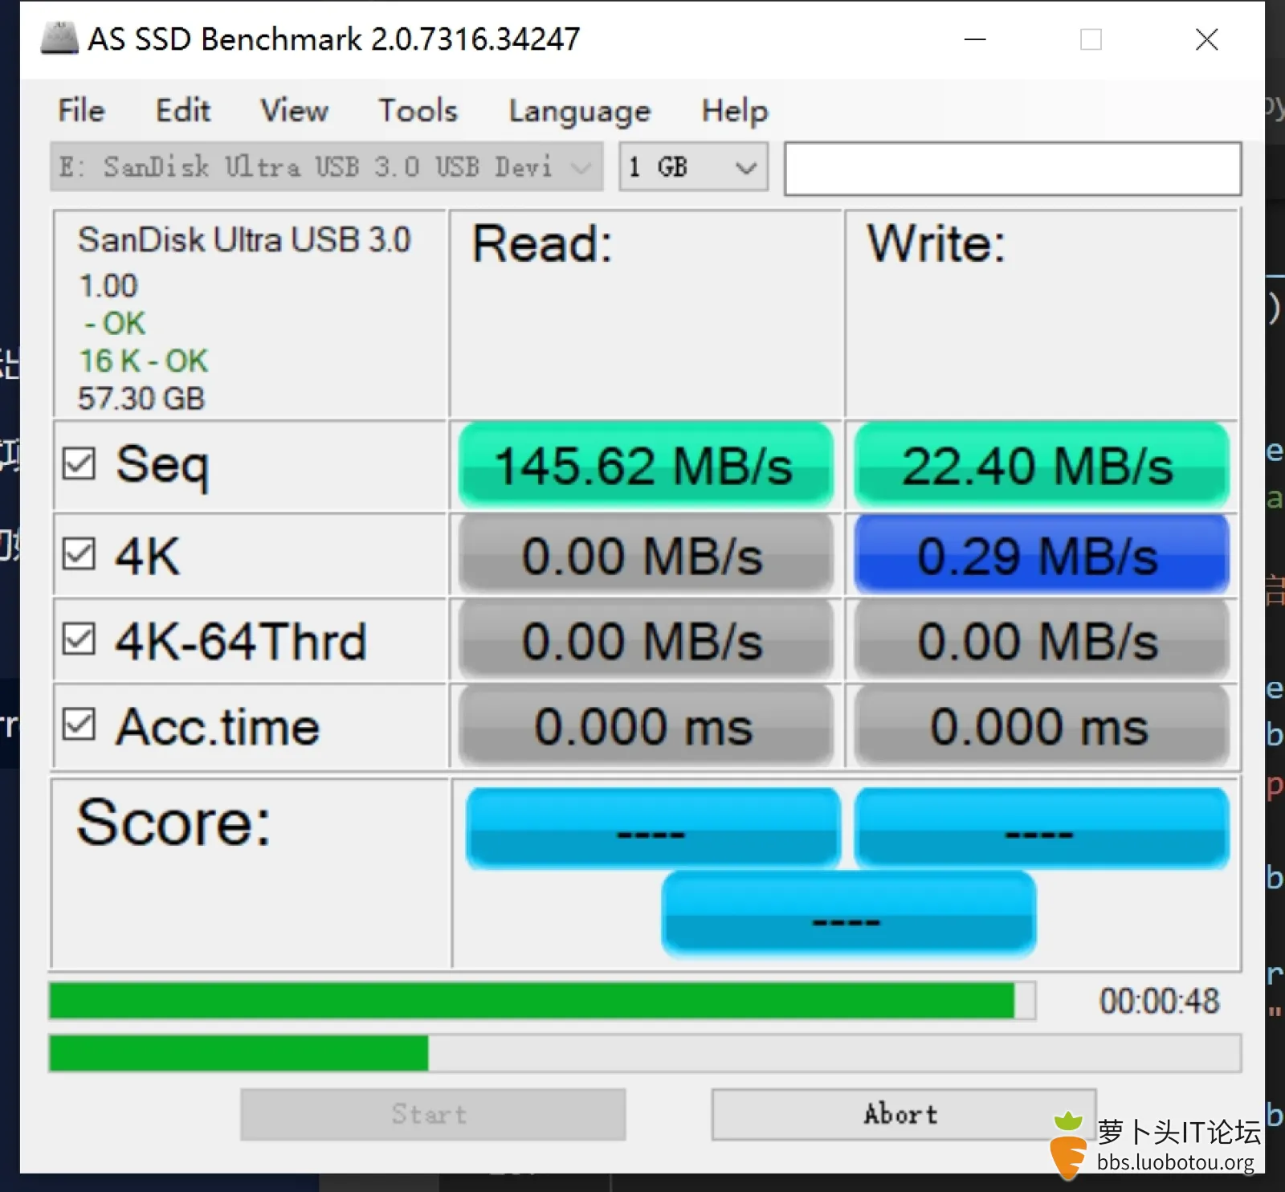The image size is (1285, 1192).
Task: Toggle the 4K-64Thrd test checkbox
Action: [79, 639]
